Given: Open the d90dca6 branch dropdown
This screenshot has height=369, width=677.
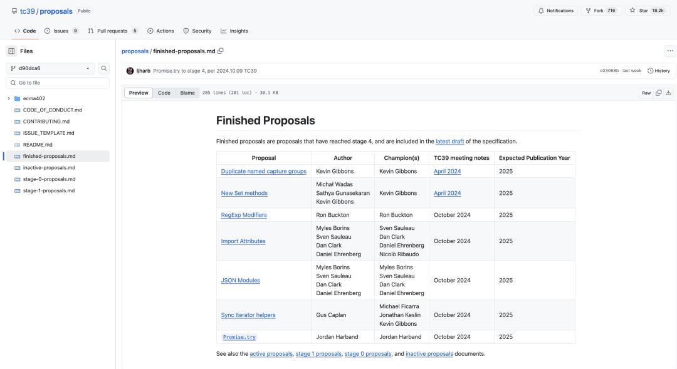Looking at the screenshot, I should (51, 68).
